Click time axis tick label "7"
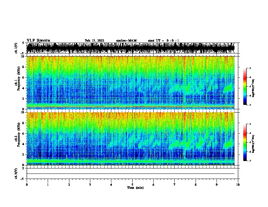This screenshot has width=268, height=207. [x=175, y=184]
